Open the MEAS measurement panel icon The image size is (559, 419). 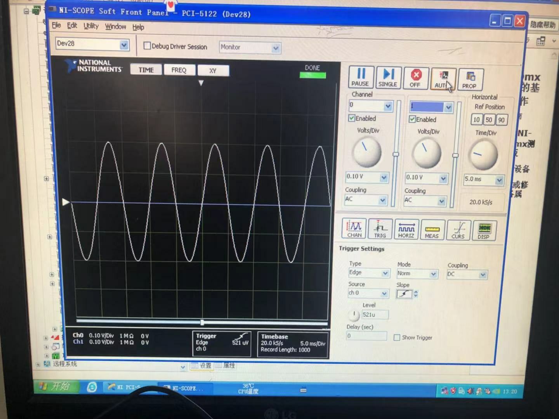click(x=432, y=229)
